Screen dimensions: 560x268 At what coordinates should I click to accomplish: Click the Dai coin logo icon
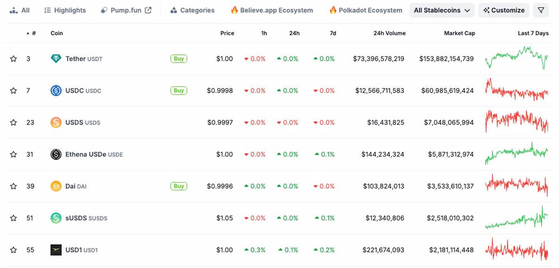pyautogui.click(x=56, y=186)
